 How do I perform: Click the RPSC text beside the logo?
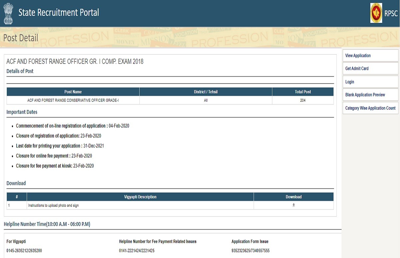tap(391, 13)
